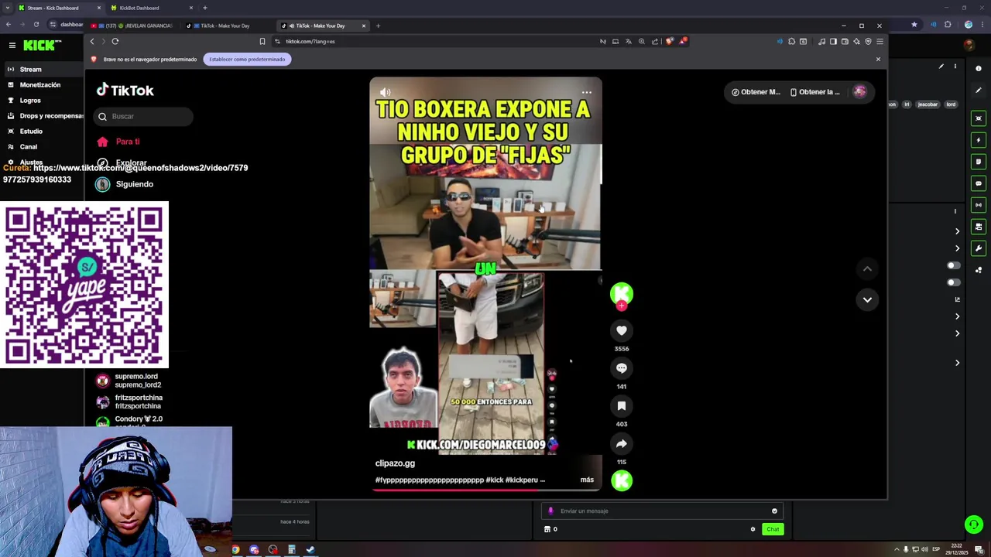Open Monetización in the Kick menu

[x=40, y=85]
